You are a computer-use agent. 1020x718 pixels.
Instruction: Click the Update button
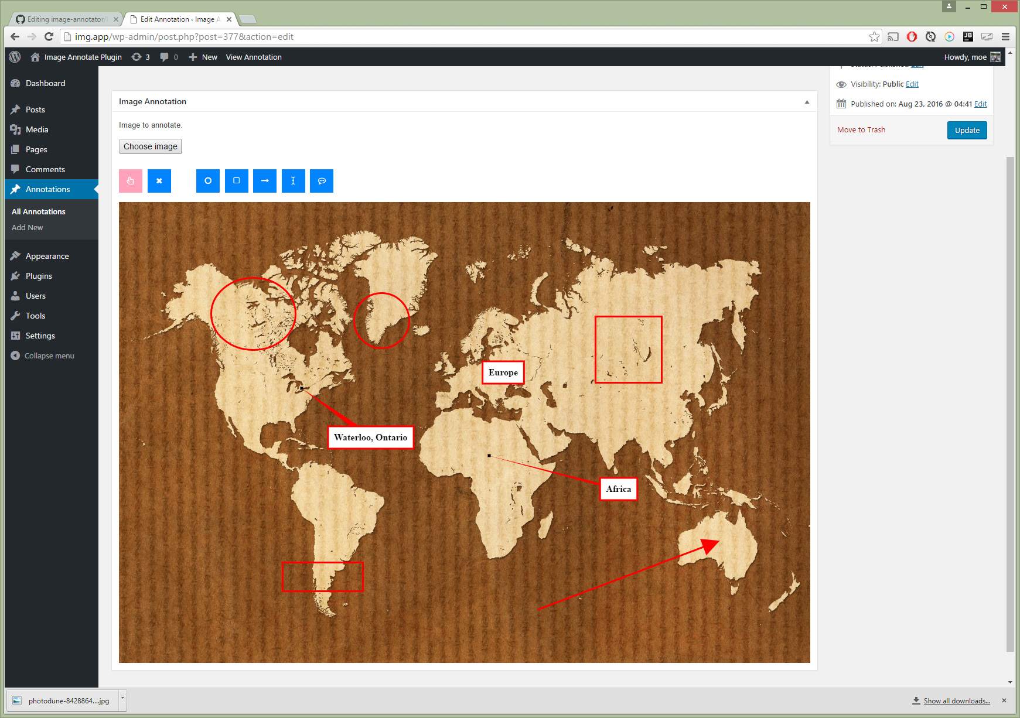point(967,130)
